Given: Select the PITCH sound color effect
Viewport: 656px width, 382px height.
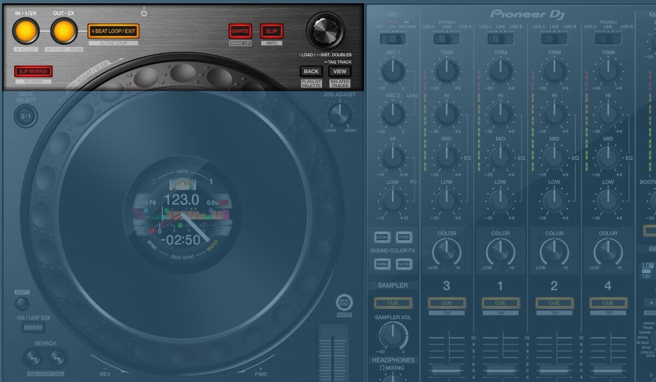Looking at the screenshot, I should coord(405,237).
